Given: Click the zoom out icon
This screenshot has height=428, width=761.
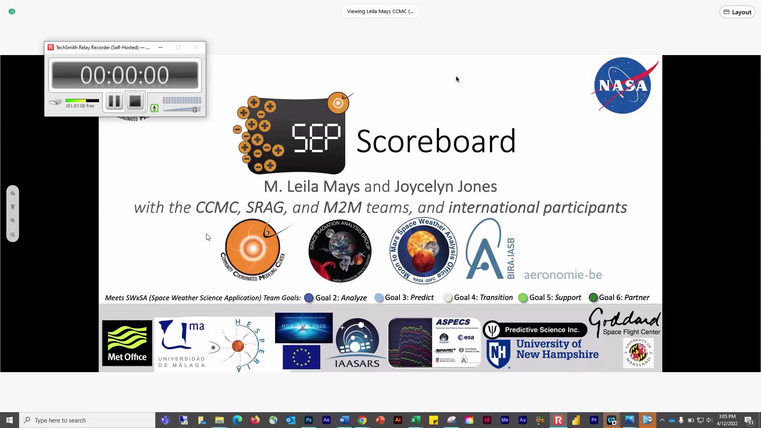Looking at the screenshot, I should pos(13,235).
